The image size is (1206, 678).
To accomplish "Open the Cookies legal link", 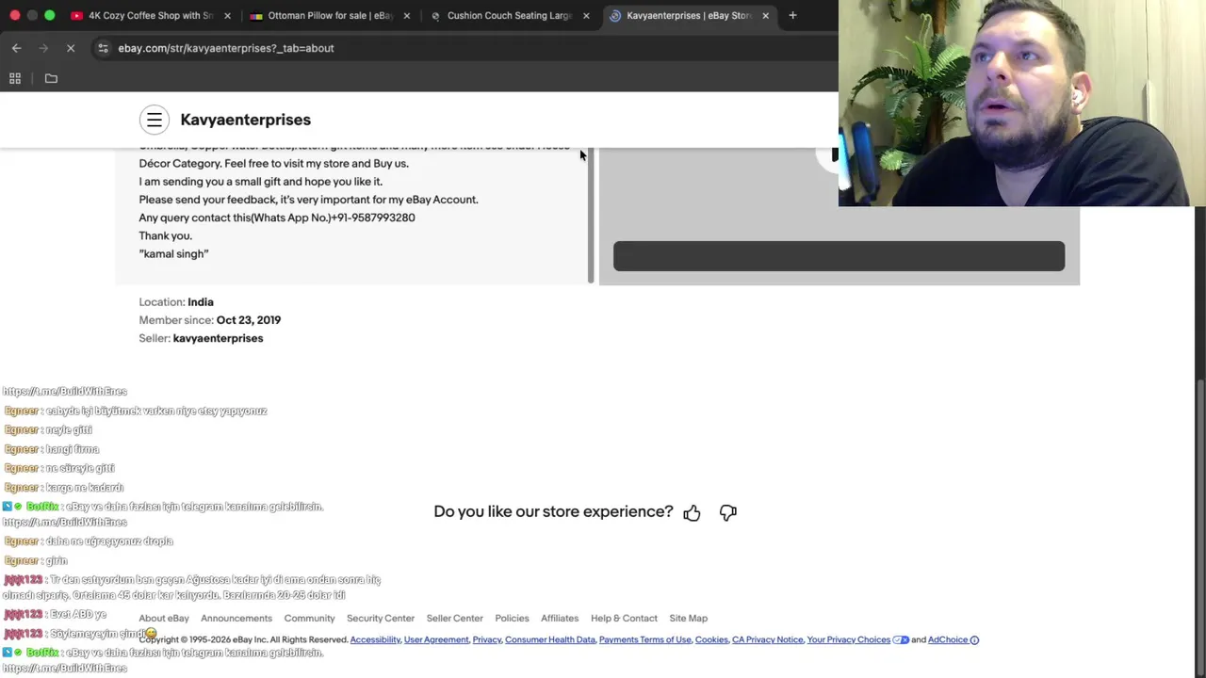I will pos(711,640).
